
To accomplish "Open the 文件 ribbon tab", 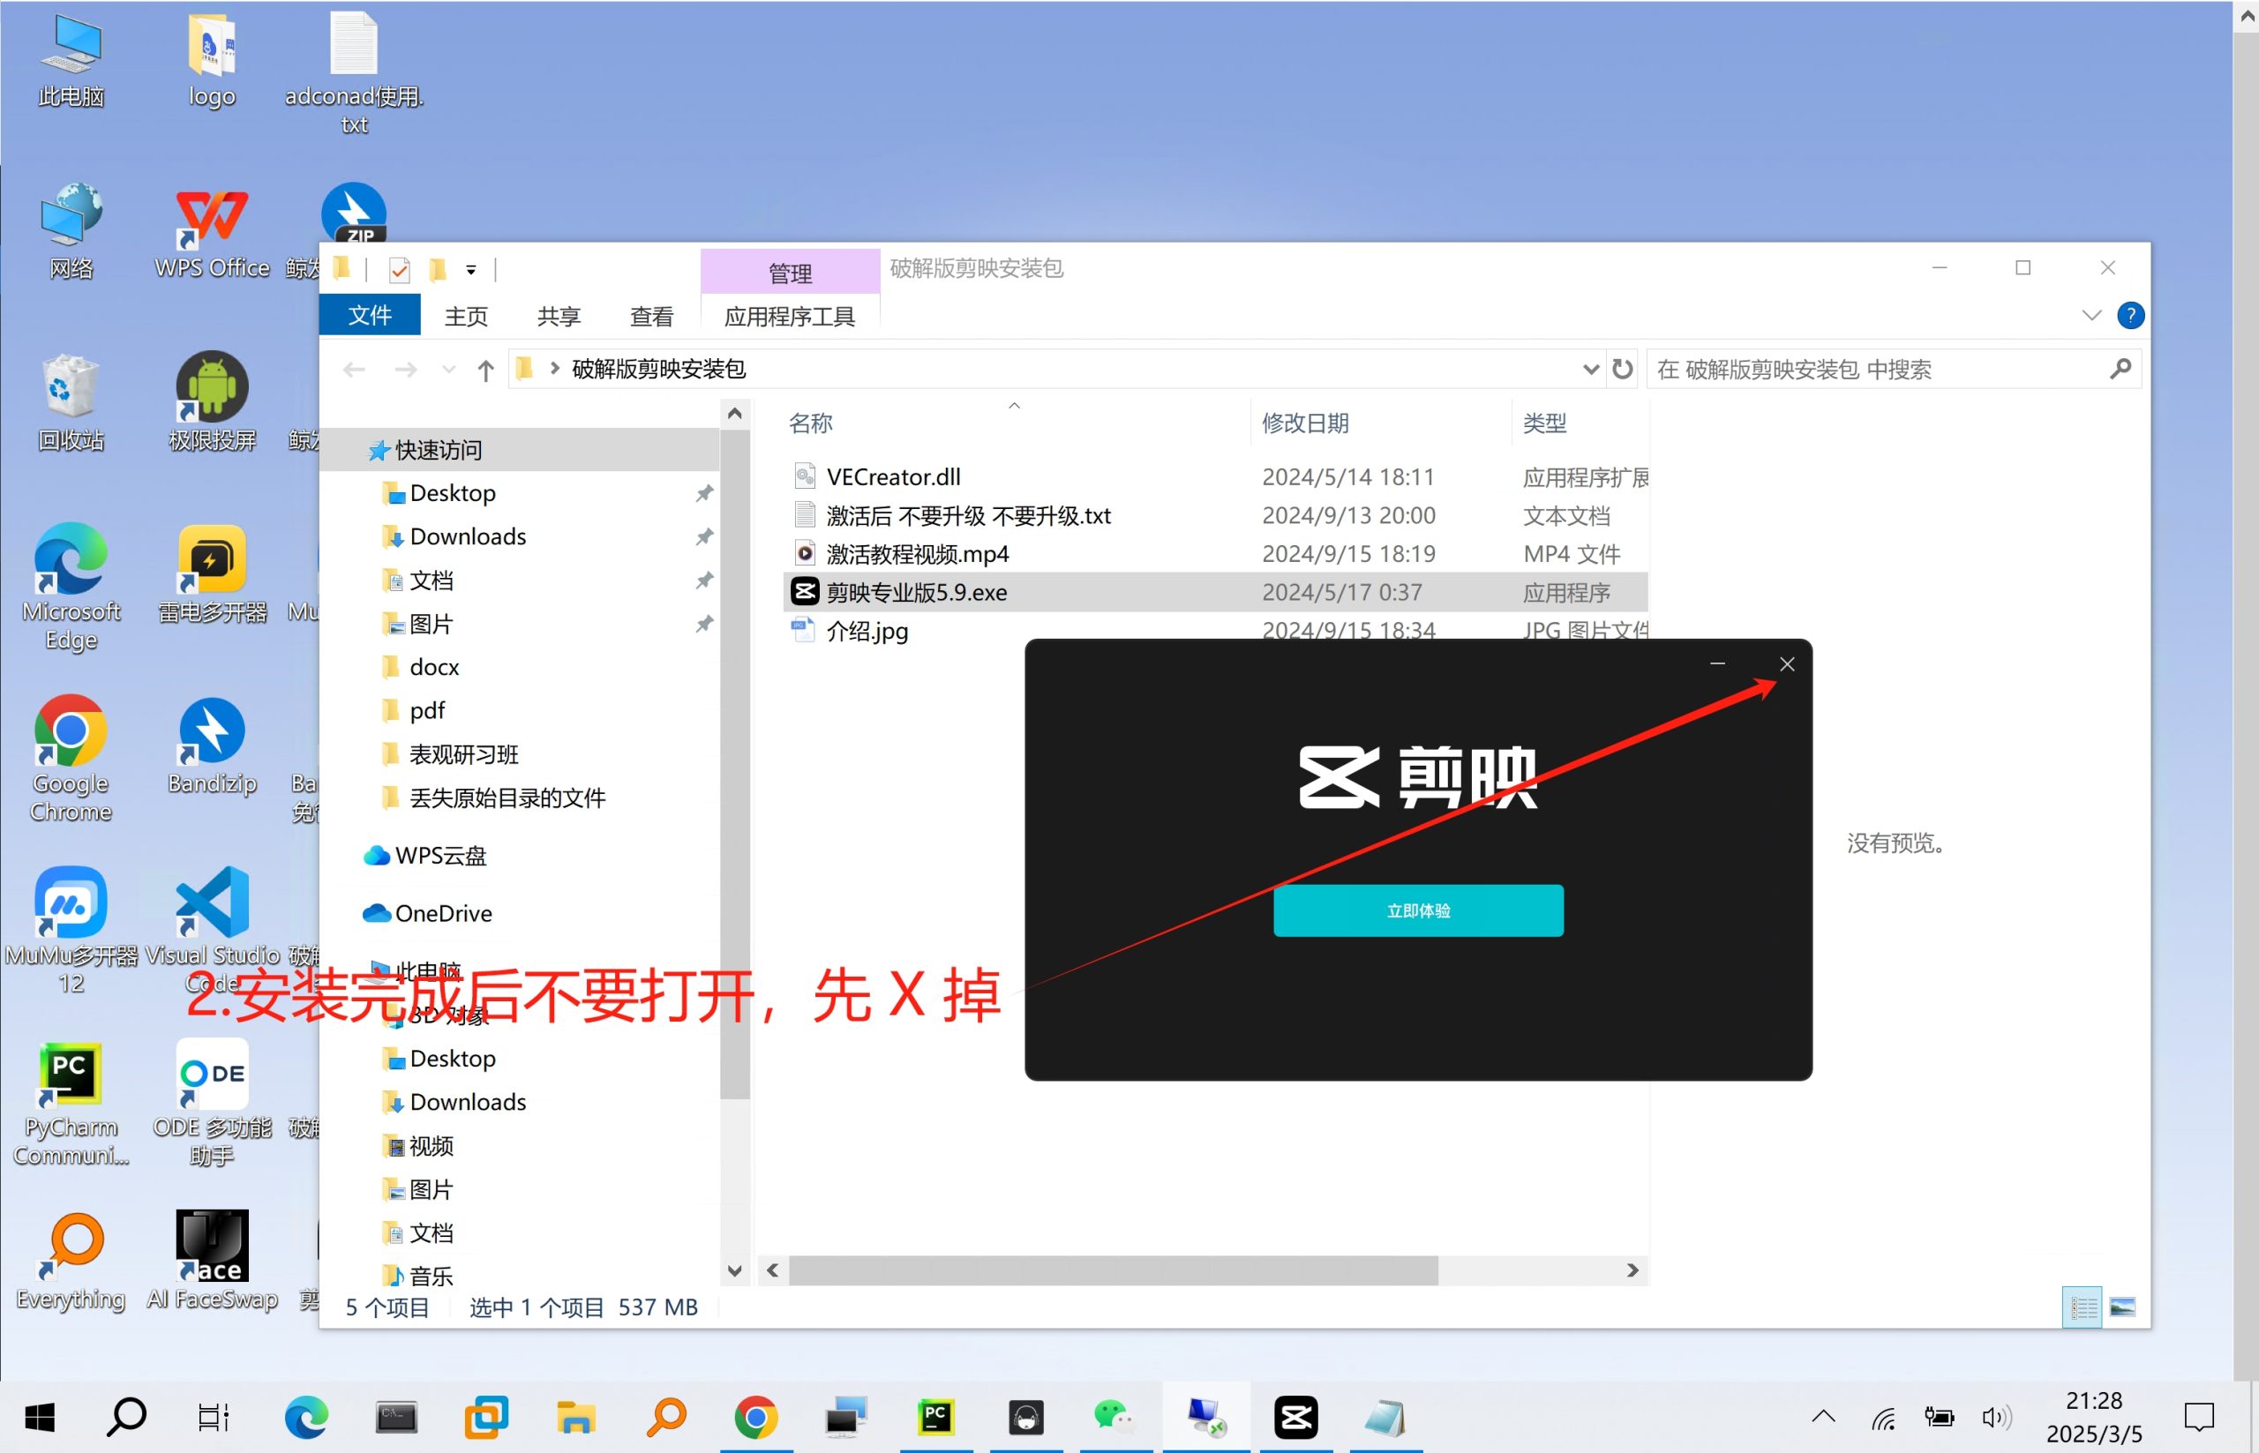I will pos(370,315).
